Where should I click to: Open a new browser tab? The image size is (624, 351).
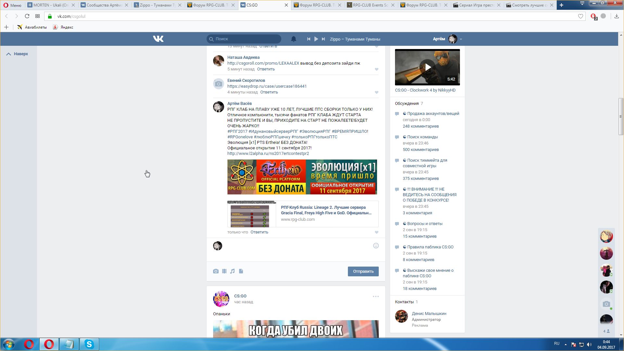(x=561, y=5)
